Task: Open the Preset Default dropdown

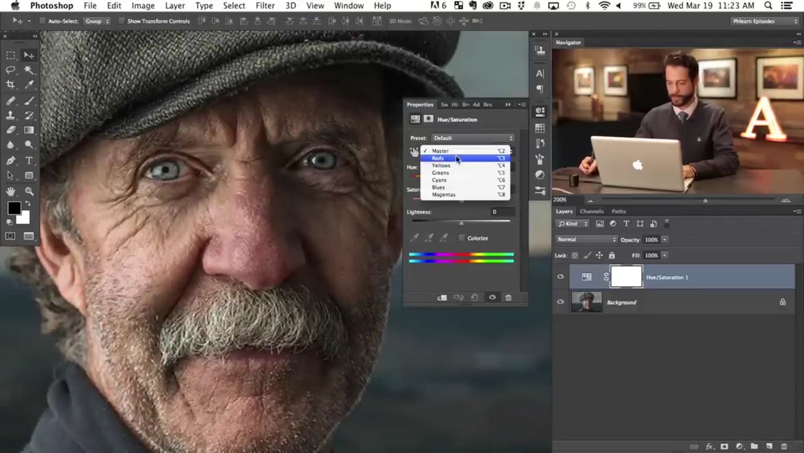Action: coord(472,138)
